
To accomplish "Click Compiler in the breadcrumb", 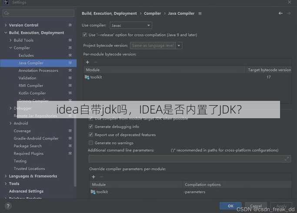I will tap(152, 13).
